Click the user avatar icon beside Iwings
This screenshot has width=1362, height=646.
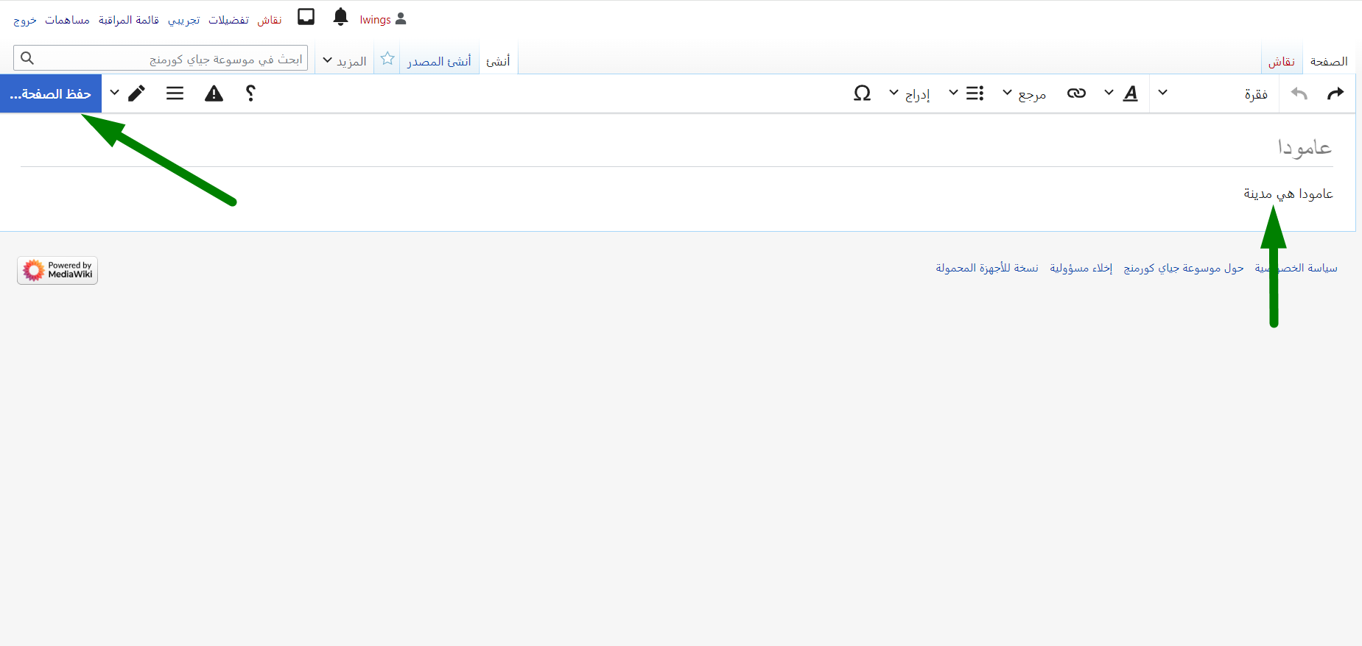tap(401, 19)
